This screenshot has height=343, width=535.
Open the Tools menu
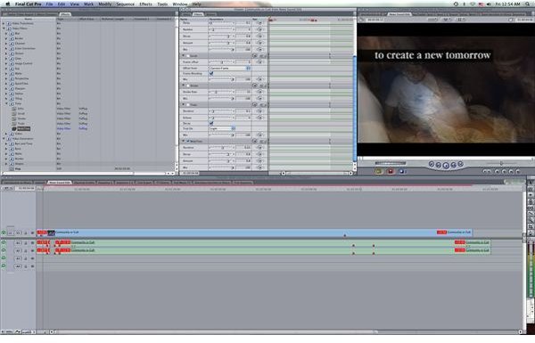pyautogui.click(x=162, y=4)
